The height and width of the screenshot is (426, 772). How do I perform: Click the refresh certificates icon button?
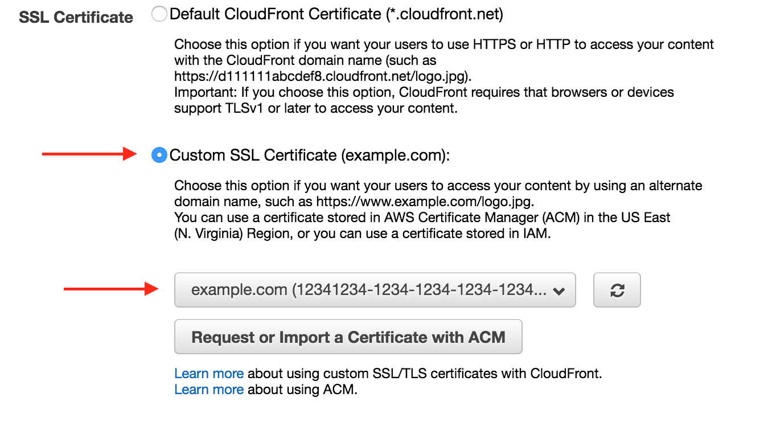pos(617,290)
